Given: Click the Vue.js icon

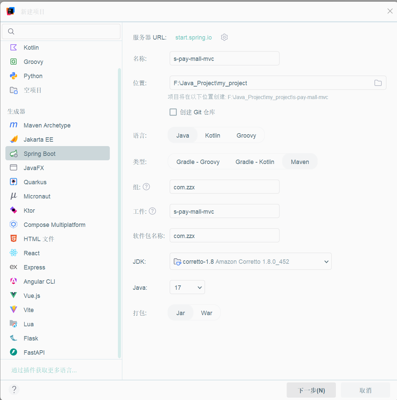Looking at the screenshot, I should pyautogui.click(x=14, y=296).
